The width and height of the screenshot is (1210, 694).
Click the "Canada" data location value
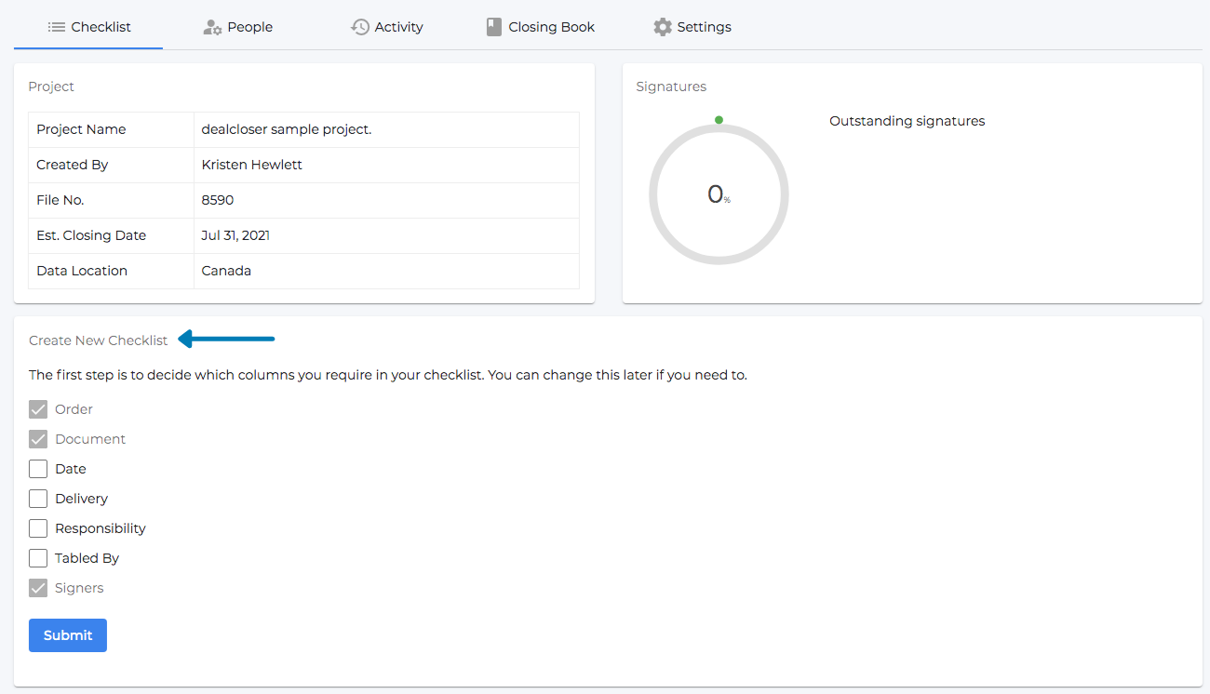click(226, 271)
